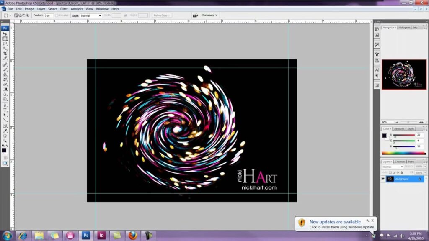Click the Navigator preview thumbnail
Image resolution: width=429 pixels, height=241 pixels.
pyautogui.click(x=404, y=74)
